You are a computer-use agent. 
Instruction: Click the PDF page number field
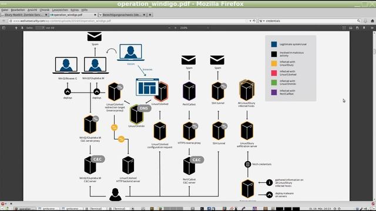click(x=40, y=28)
